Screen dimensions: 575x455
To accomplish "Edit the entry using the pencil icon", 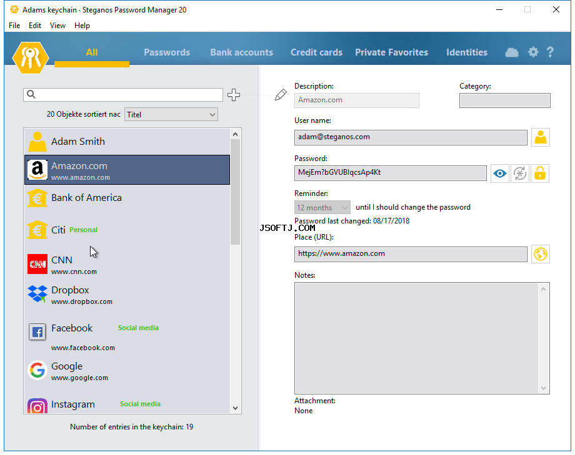I will 281,95.
